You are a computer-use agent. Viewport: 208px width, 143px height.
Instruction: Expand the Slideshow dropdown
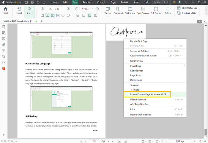click(130, 16)
